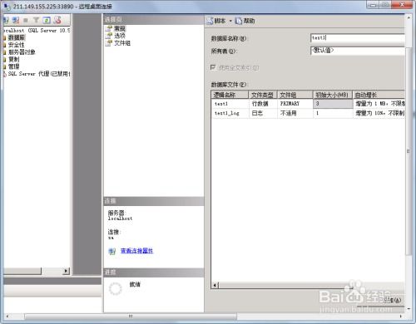This screenshot has height=324, width=416.
Task: Click the 文件组 column header in files grid
Action: tap(295, 95)
